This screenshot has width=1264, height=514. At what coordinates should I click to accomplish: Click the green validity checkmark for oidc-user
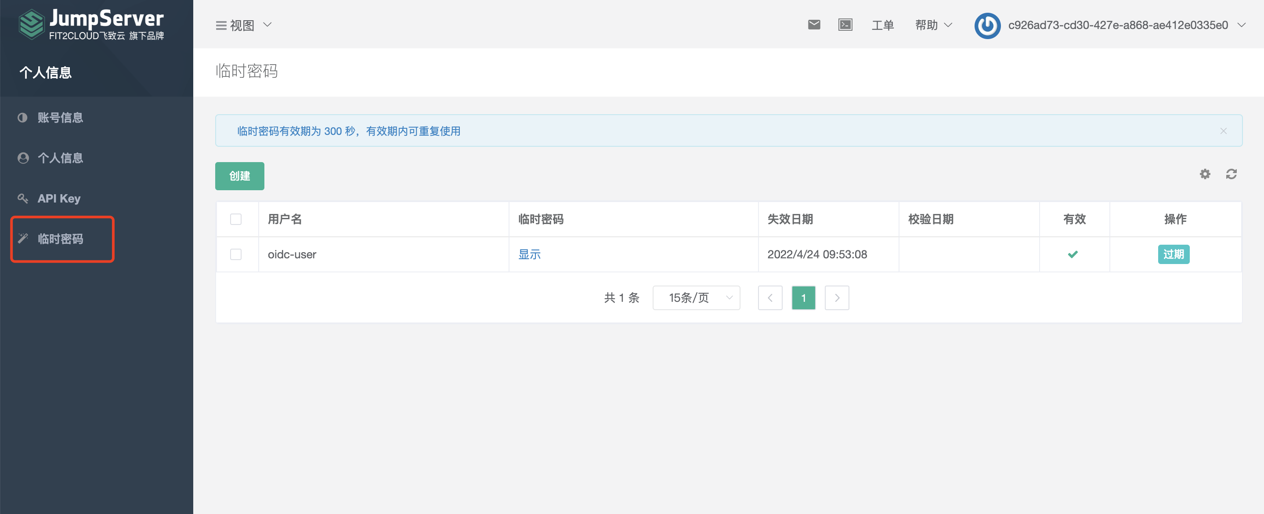tap(1074, 254)
